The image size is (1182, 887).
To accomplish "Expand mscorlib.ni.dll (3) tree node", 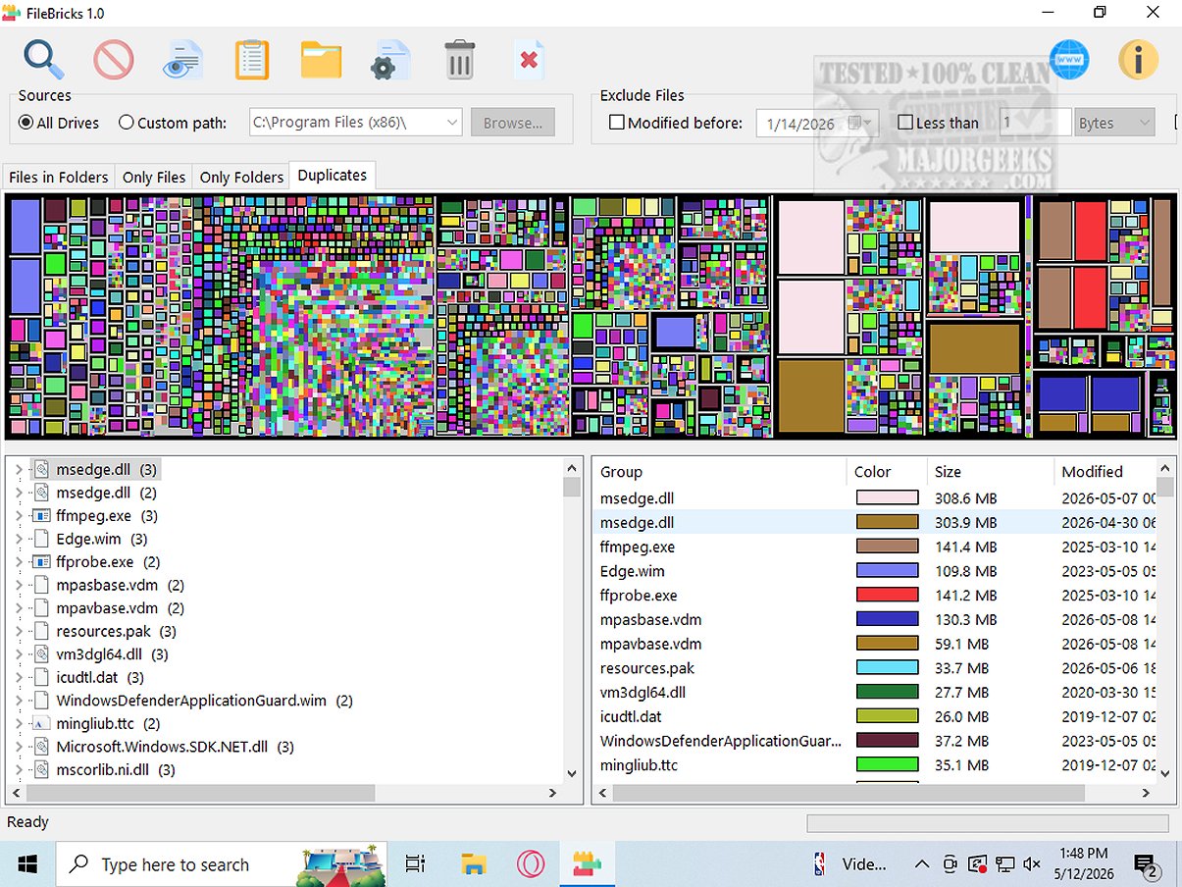I will (20, 770).
